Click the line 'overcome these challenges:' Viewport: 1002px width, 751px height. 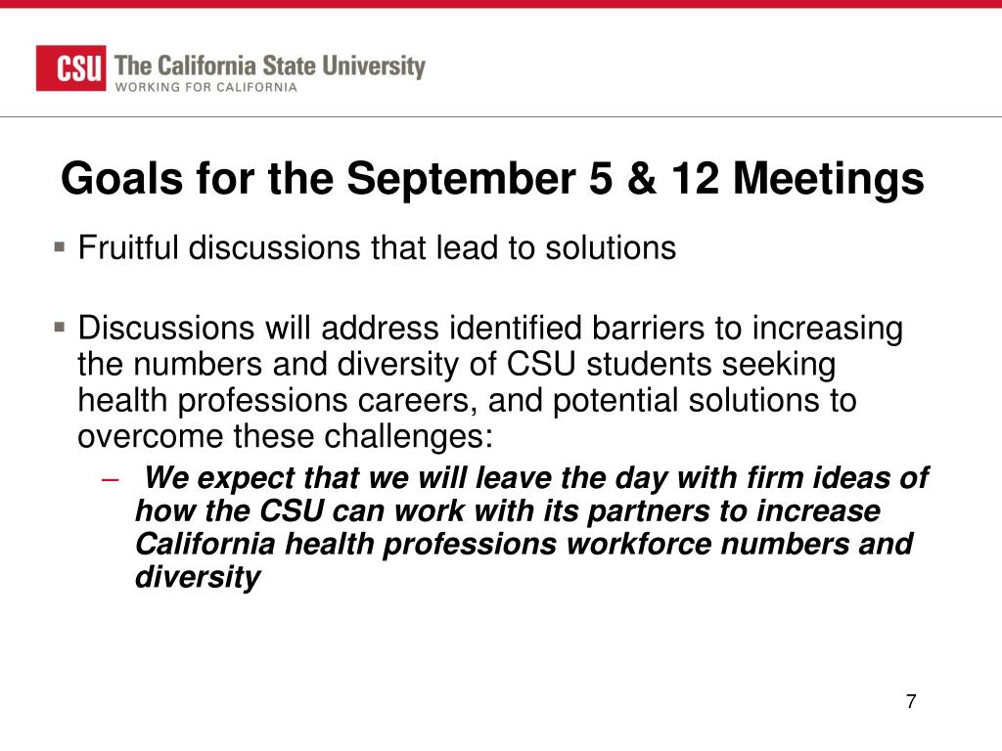(x=286, y=437)
